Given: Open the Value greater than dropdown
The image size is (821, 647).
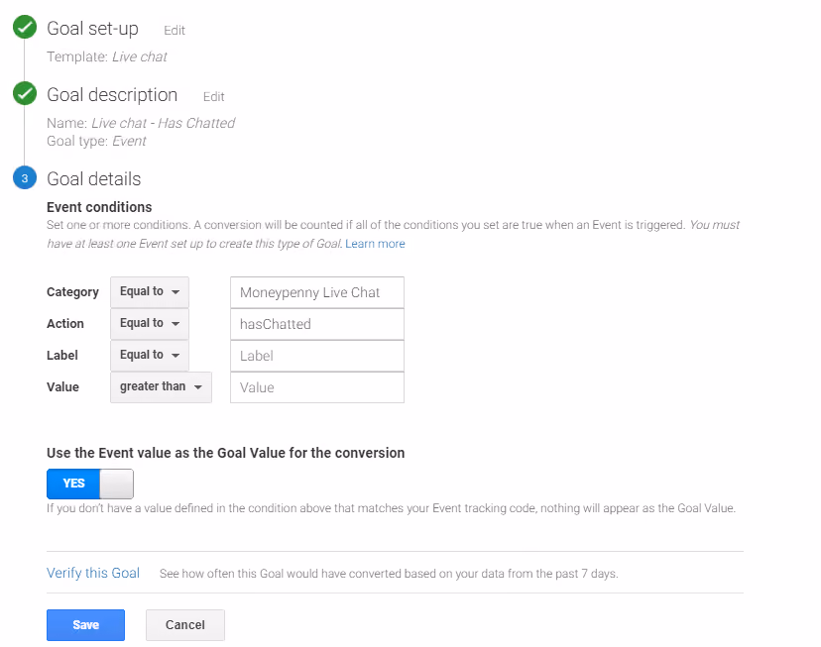Looking at the screenshot, I should tap(162, 387).
